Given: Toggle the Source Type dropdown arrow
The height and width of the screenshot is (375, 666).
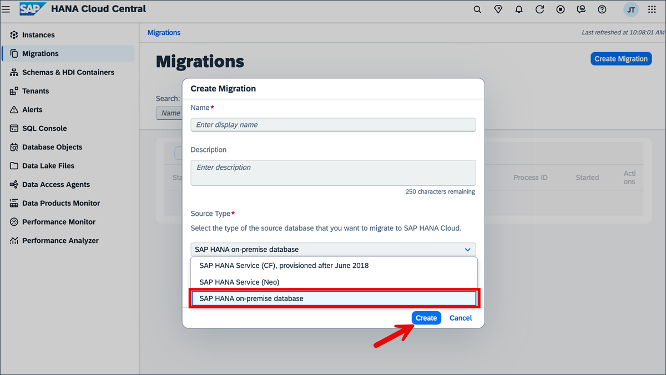Looking at the screenshot, I should tap(467, 250).
